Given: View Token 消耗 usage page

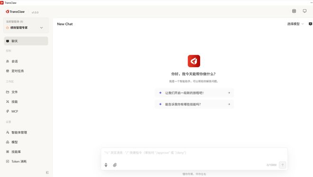Looking at the screenshot, I should tap(26, 161).
